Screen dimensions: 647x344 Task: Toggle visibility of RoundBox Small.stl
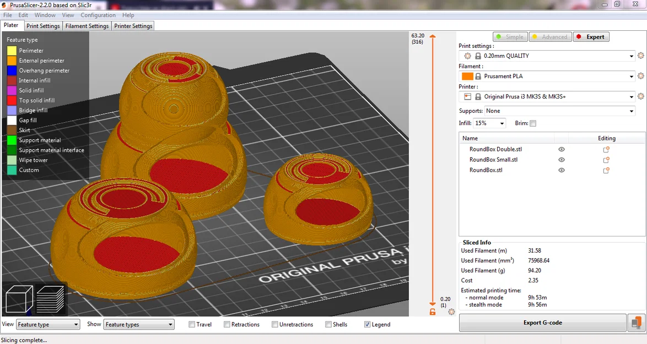point(561,160)
